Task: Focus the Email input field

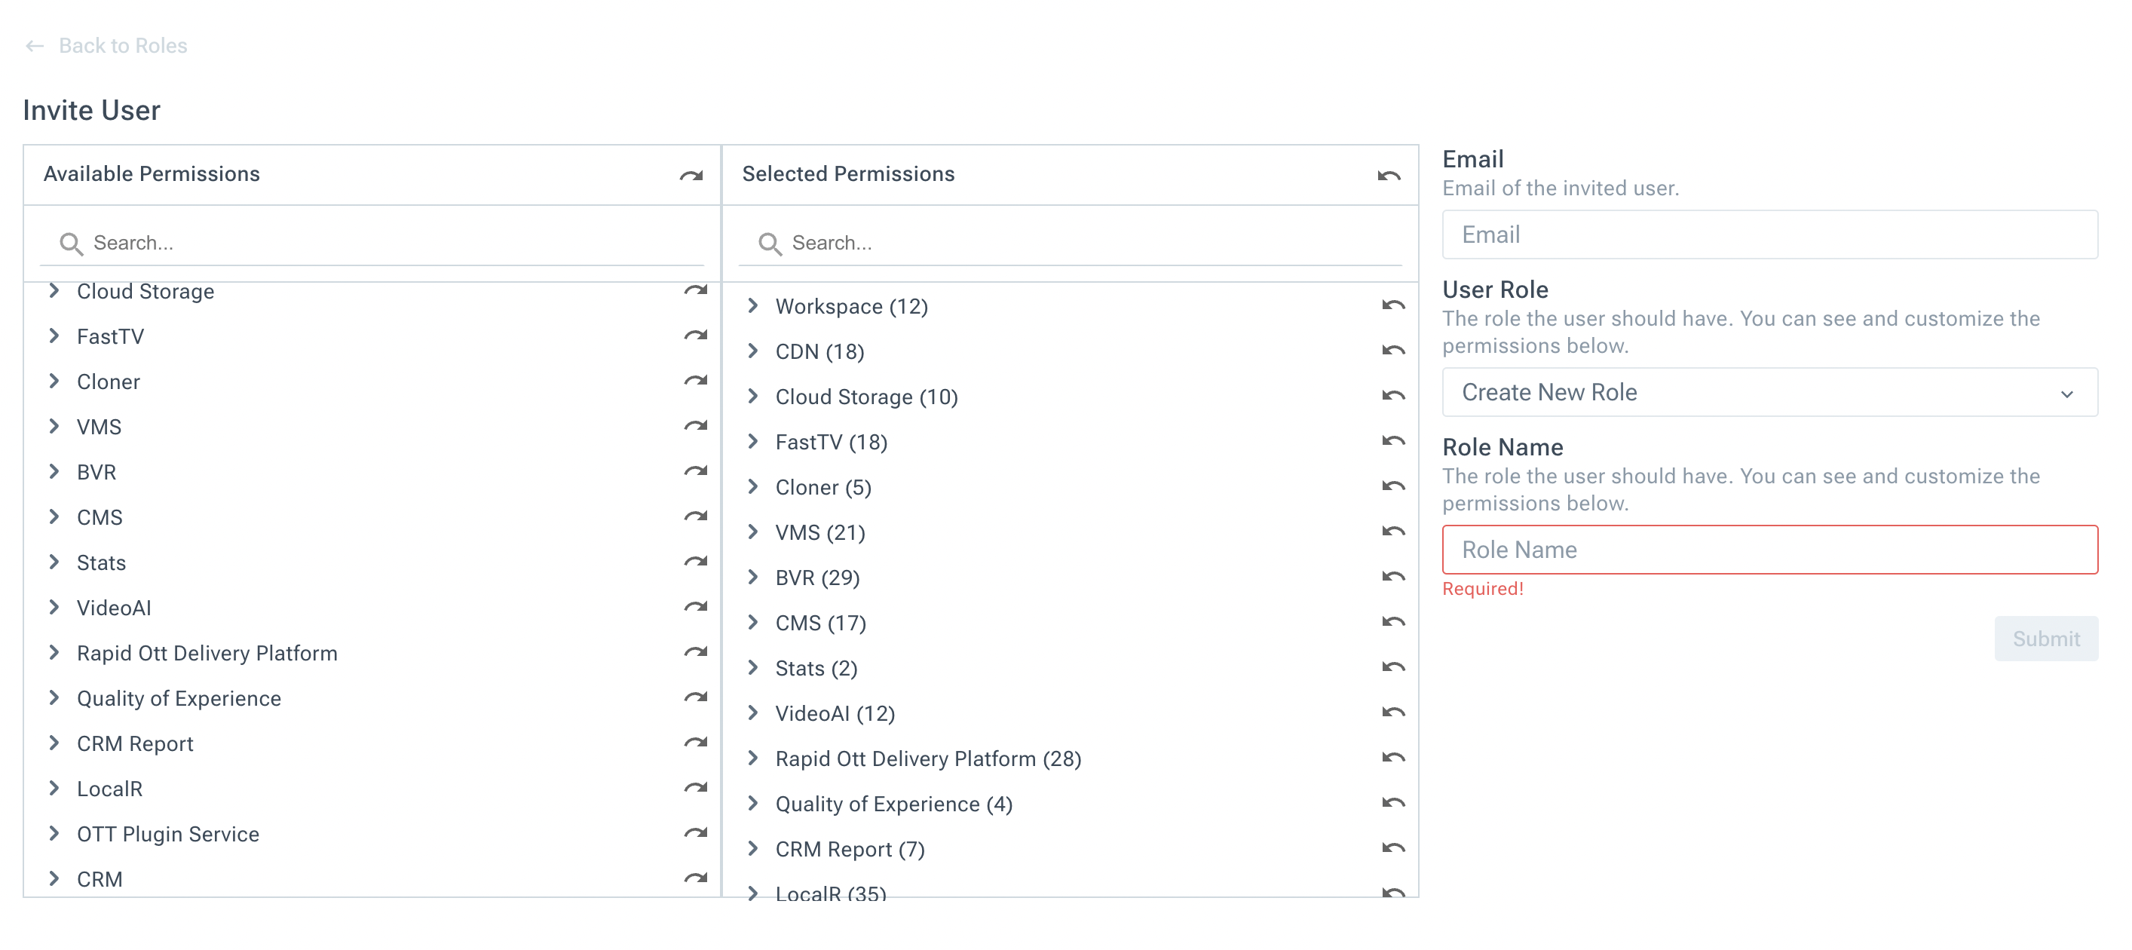Action: 1769,235
